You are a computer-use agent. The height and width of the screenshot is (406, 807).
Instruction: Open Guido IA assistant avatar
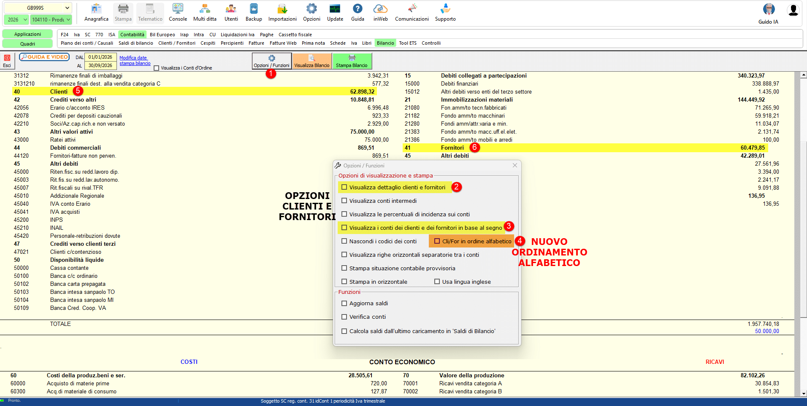pyautogui.click(x=769, y=13)
